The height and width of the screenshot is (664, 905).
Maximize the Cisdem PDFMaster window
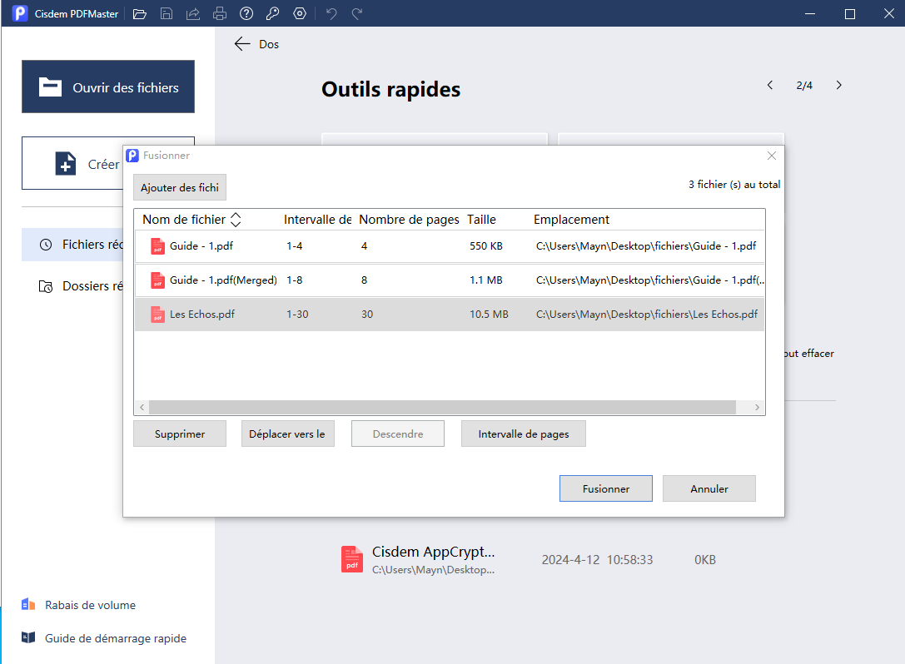point(849,13)
